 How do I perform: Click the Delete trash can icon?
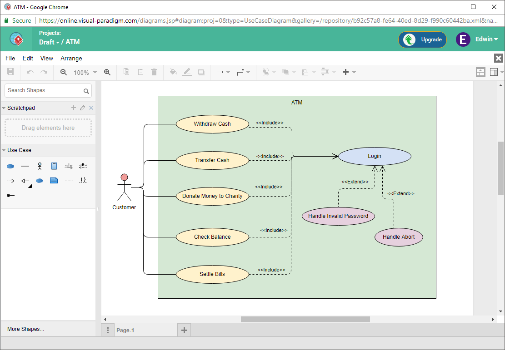pyautogui.click(x=154, y=72)
